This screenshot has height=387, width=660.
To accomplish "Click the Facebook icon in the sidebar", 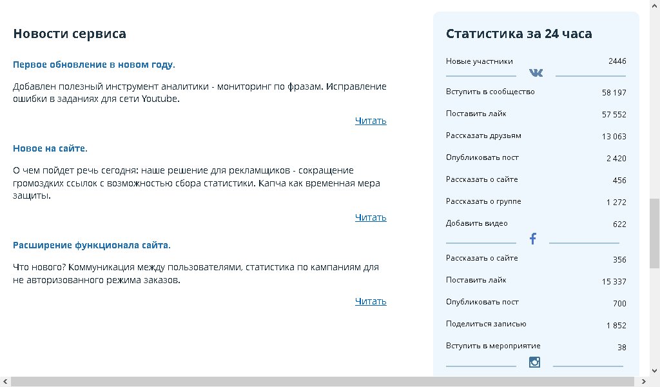I will [x=533, y=239].
